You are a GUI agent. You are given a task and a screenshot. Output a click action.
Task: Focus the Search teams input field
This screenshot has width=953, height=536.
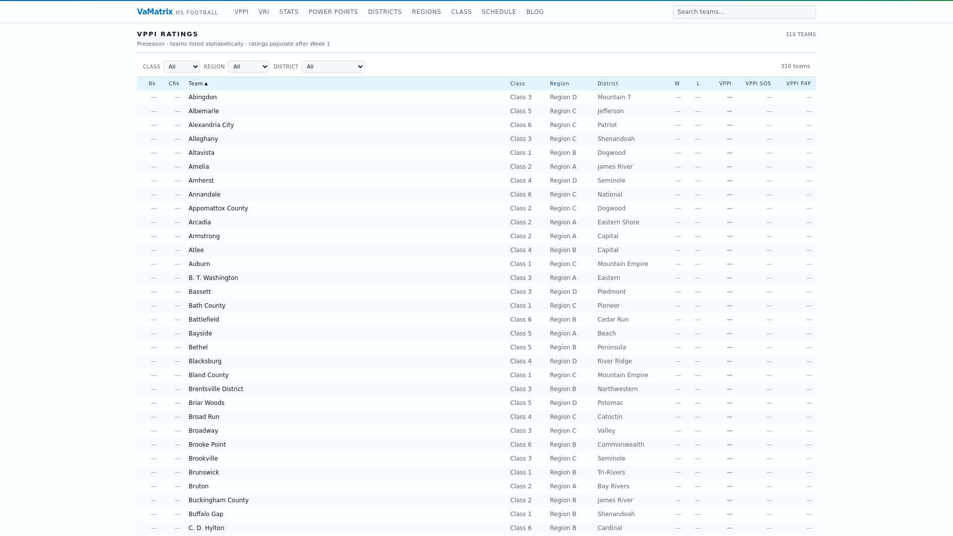pos(744,12)
